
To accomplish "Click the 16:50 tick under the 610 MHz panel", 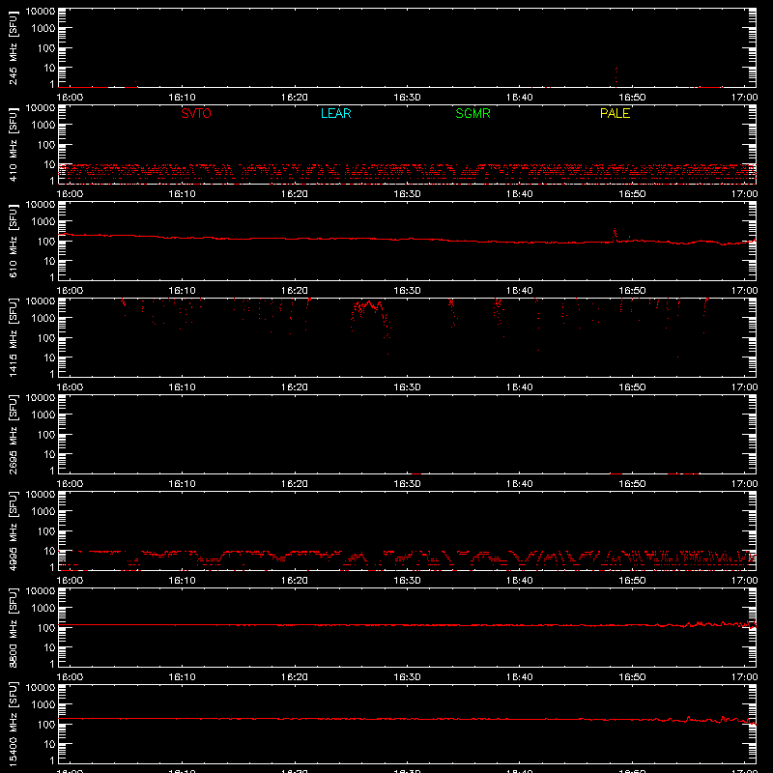I will coord(632,291).
